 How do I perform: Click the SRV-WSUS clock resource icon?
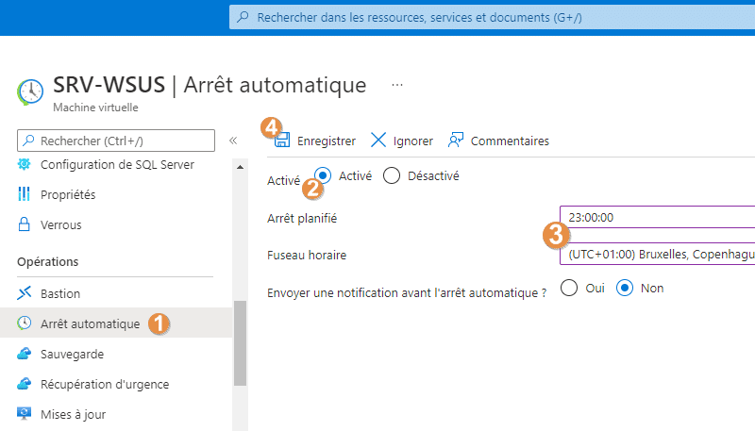(30, 91)
